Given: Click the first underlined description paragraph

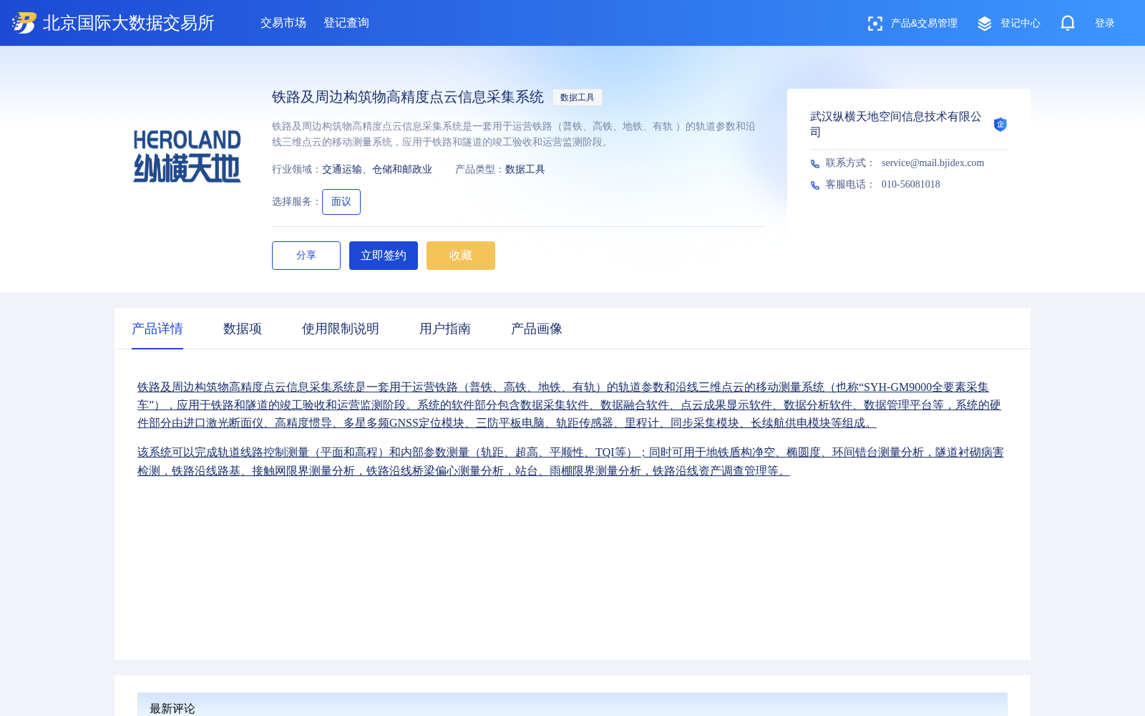Looking at the screenshot, I should pos(570,405).
